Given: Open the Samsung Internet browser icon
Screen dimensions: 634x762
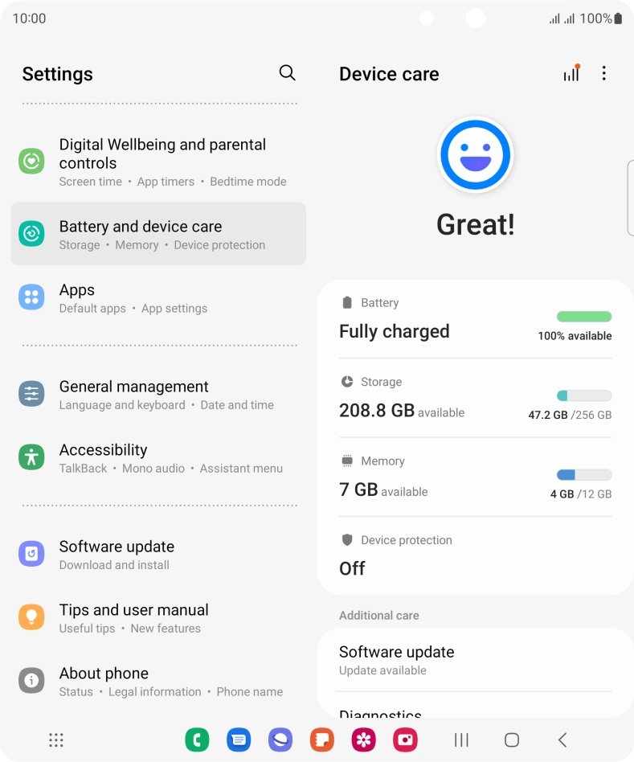Looking at the screenshot, I should [280, 740].
